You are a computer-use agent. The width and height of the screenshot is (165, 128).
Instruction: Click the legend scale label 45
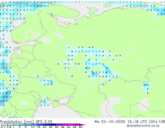click(74, 127)
